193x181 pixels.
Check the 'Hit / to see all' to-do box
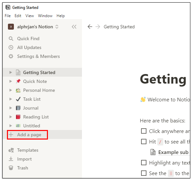tap(144, 142)
